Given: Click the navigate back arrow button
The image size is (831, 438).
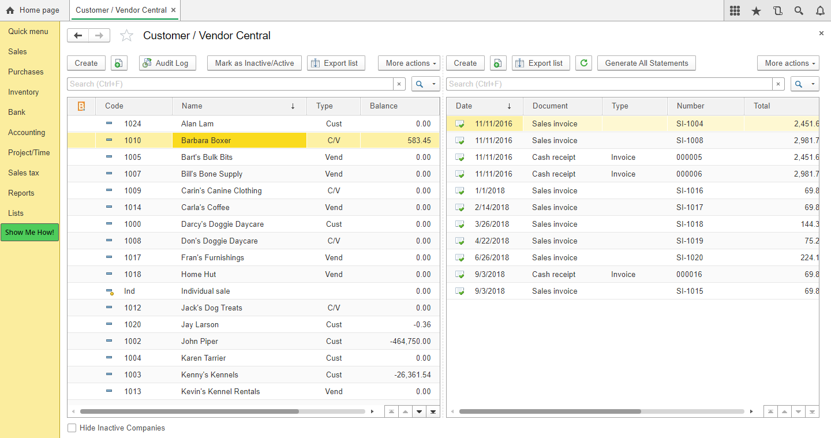Looking at the screenshot, I should [78, 36].
